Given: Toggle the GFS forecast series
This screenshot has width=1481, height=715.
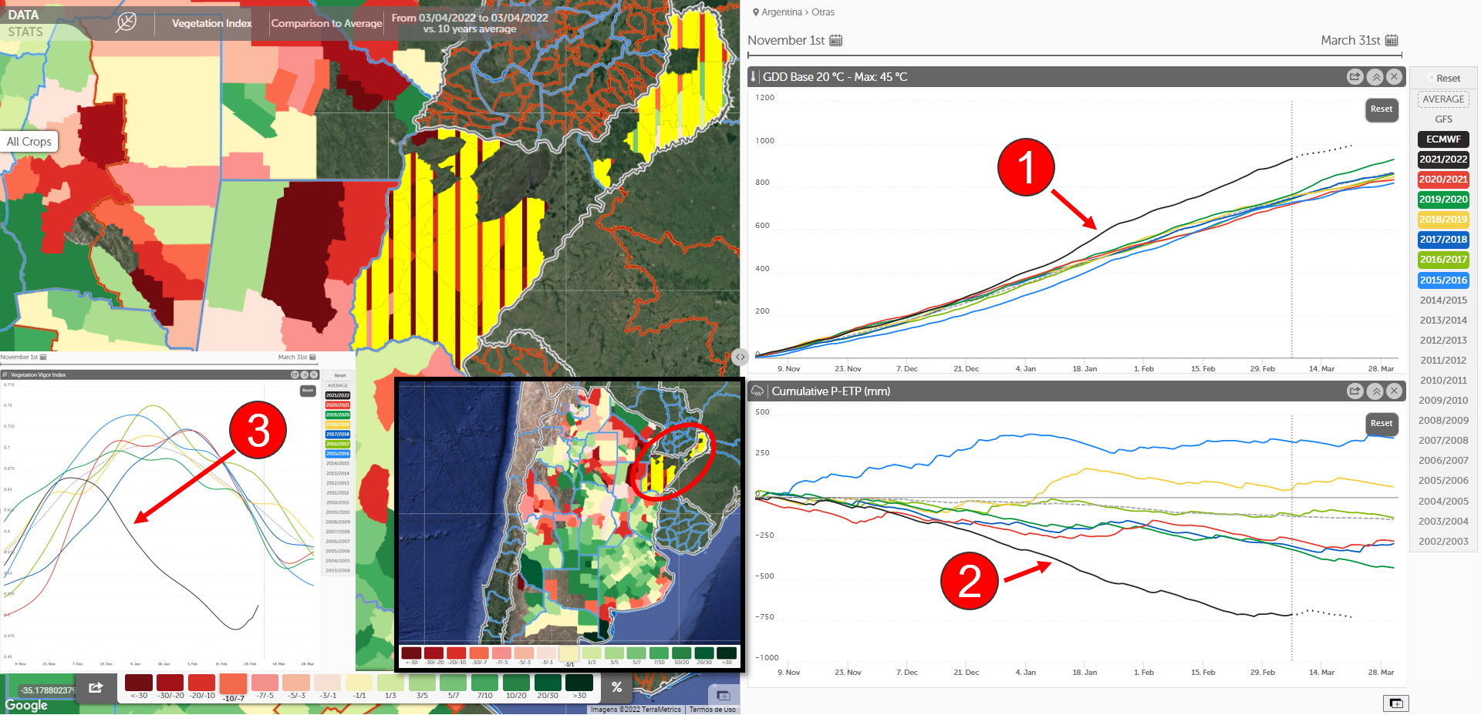Looking at the screenshot, I should coord(1443,119).
